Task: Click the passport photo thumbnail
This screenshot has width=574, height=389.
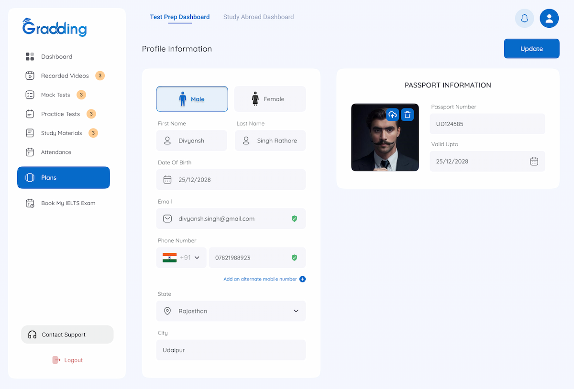Action: [x=385, y=137]
